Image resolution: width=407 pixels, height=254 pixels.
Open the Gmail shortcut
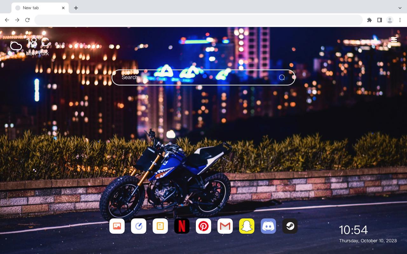coord(225,226)
